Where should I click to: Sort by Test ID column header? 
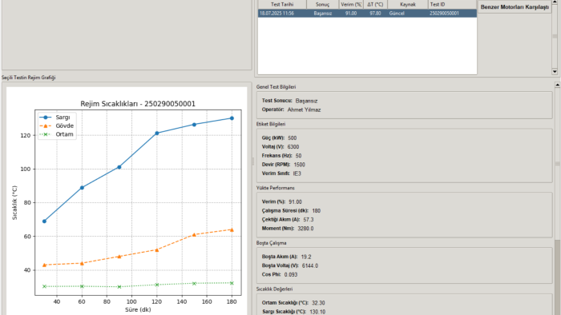(452, 4)
